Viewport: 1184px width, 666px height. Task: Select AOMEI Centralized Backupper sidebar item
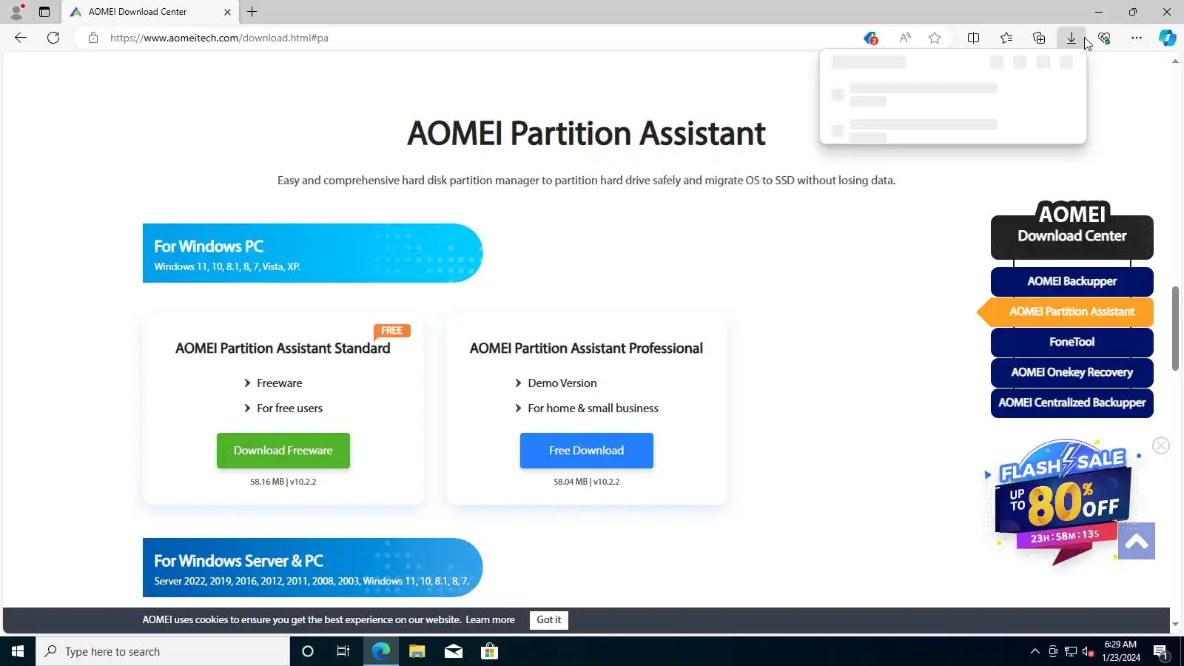[x=1072, y=403]
